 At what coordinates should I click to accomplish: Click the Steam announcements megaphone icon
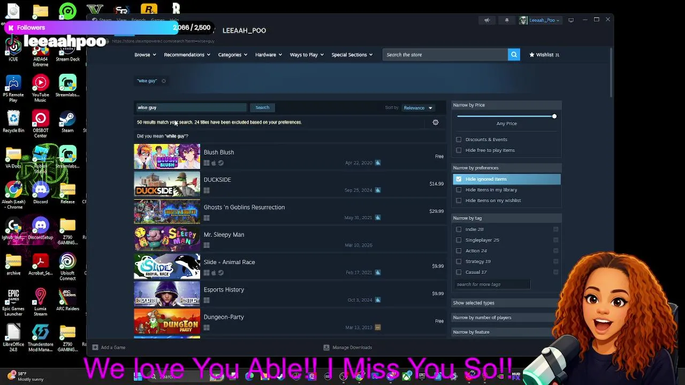[x=487, y=20]
